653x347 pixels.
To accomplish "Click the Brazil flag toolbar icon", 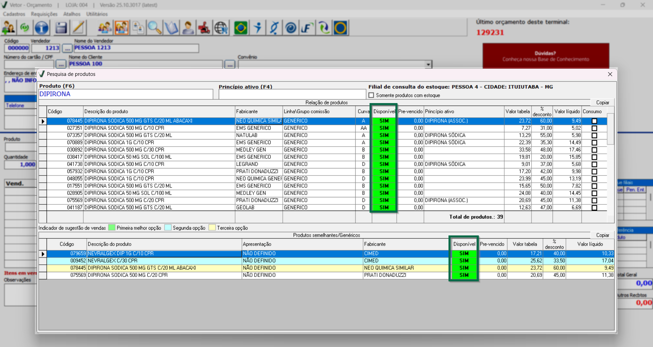I will (x=241, y=28).
